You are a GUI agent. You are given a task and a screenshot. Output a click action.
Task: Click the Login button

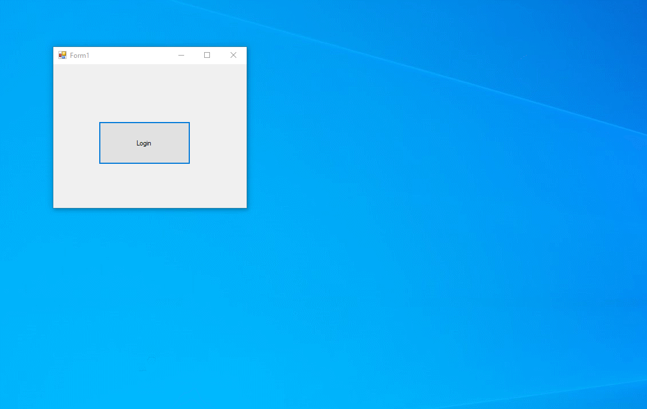tap(145, 143)
